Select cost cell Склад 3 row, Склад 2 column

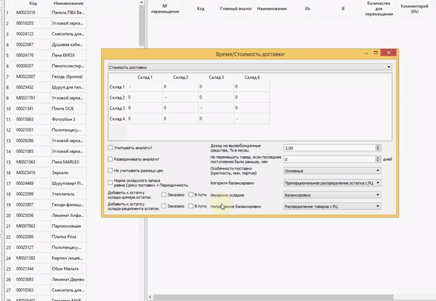[180, 108]
